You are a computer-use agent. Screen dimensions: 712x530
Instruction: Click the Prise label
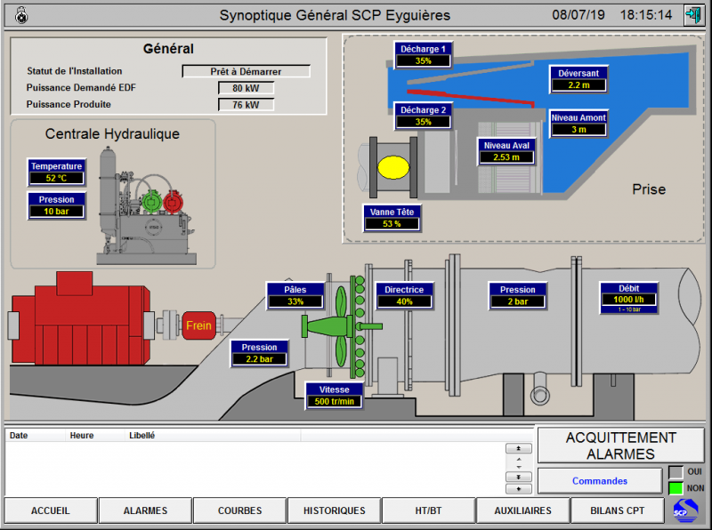649,189
